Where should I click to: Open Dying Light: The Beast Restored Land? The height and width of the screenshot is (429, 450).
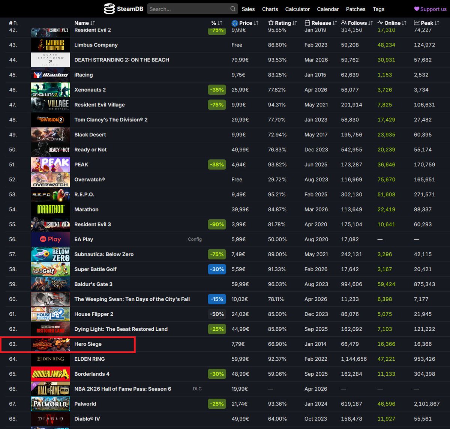(x=121, y=329)
